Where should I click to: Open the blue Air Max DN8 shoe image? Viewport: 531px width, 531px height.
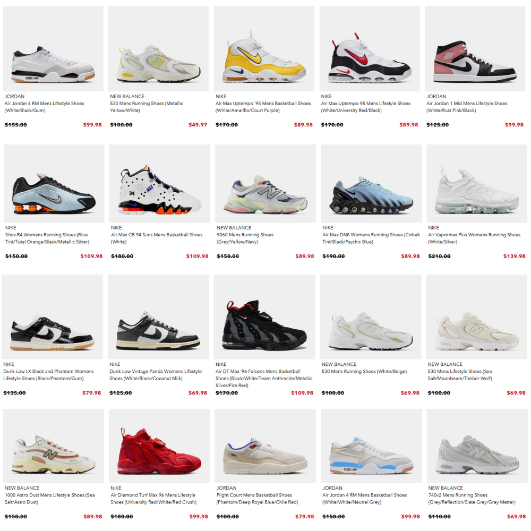[x=371, y=184]
